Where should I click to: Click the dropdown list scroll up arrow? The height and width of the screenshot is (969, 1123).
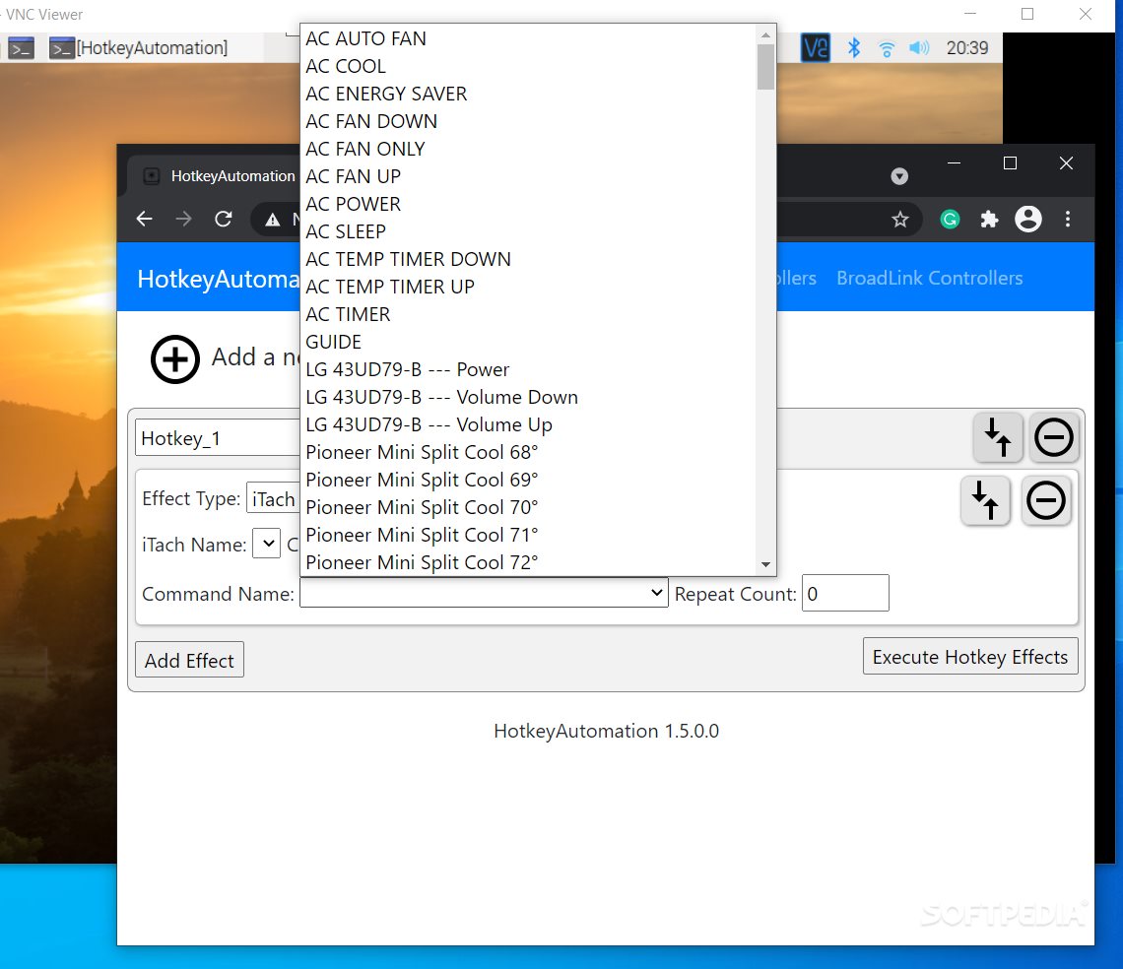[x=765, y=34]
